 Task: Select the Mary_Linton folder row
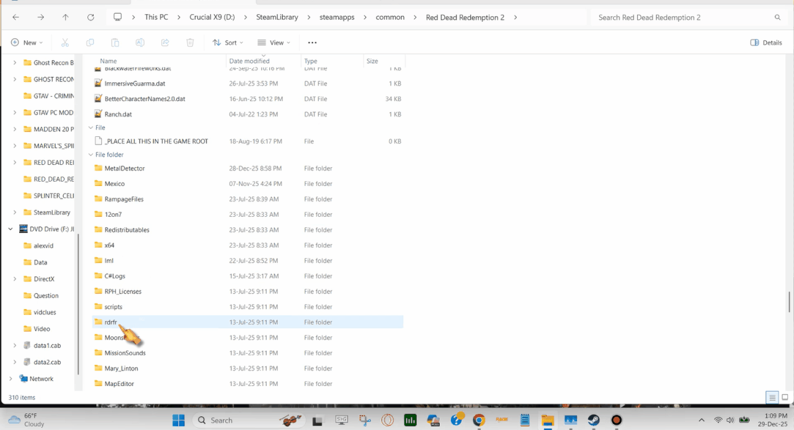(248, 368)
